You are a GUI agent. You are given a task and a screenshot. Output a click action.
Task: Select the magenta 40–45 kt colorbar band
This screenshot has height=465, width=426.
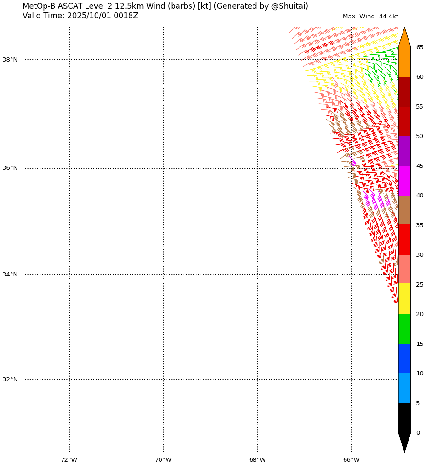pos(404,181)
